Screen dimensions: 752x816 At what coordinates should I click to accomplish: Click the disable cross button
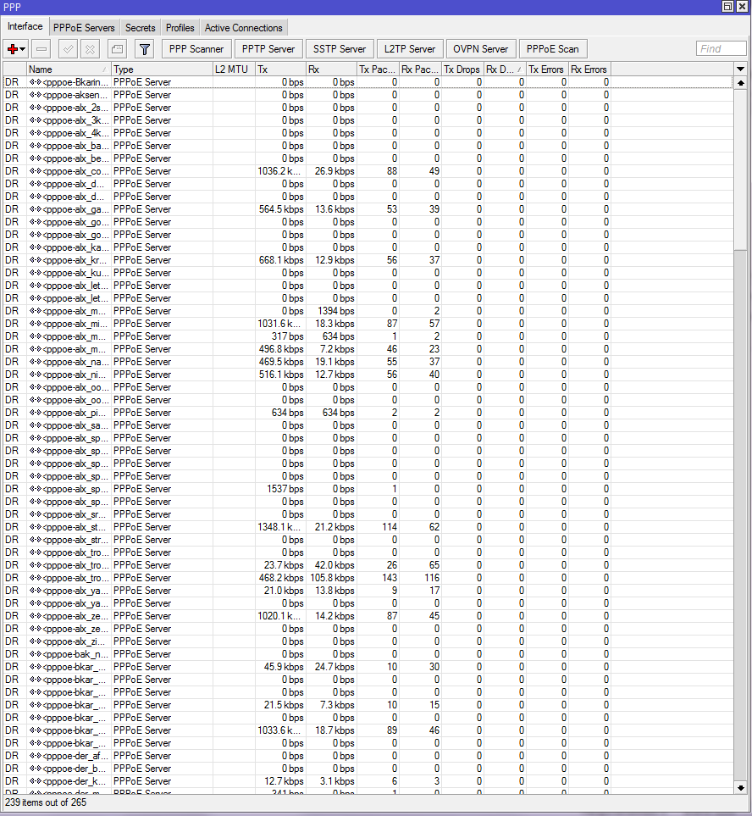[x=90, y=49]
